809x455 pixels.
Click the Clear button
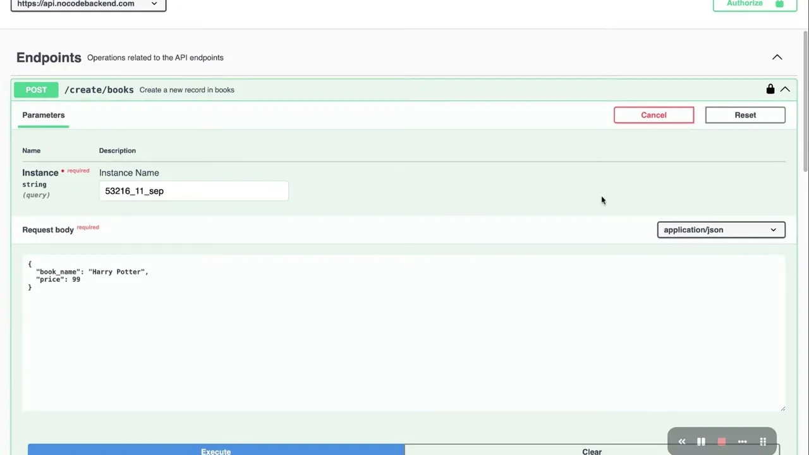(x=592, y=451)
